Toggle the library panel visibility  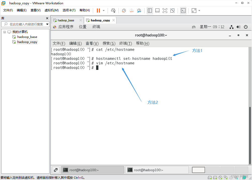[x=150, y=11]
